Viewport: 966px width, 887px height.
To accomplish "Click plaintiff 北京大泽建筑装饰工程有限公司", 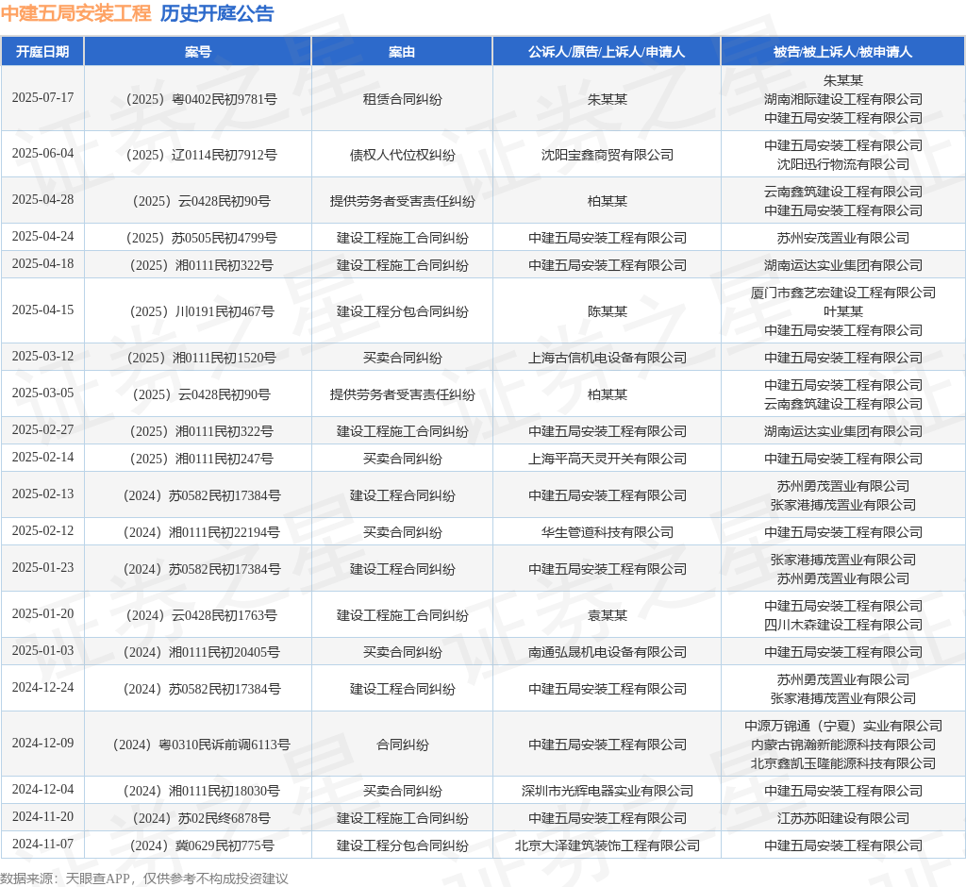I will click(607, 845).
